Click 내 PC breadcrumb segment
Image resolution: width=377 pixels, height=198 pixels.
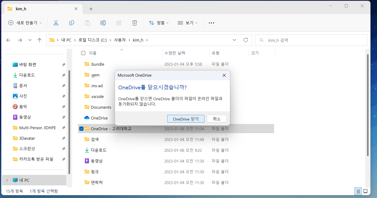coord(66,40)
